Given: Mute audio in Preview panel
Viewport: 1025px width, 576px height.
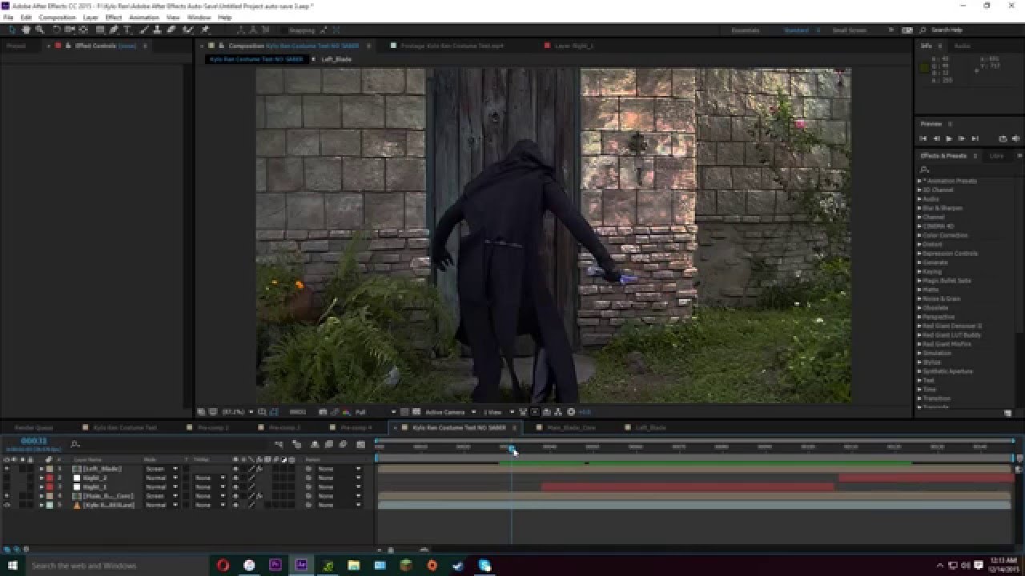Looking at the screenshot, I should 1015,138.
